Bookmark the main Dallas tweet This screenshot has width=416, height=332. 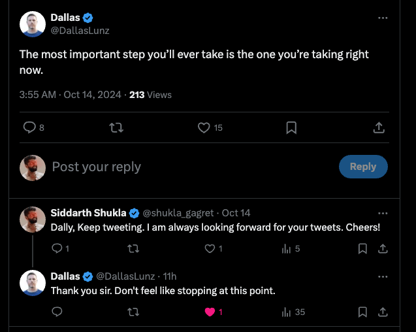click(292, 127)
